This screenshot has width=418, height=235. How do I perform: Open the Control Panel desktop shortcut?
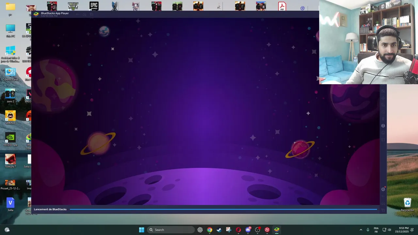click(10, 74)
